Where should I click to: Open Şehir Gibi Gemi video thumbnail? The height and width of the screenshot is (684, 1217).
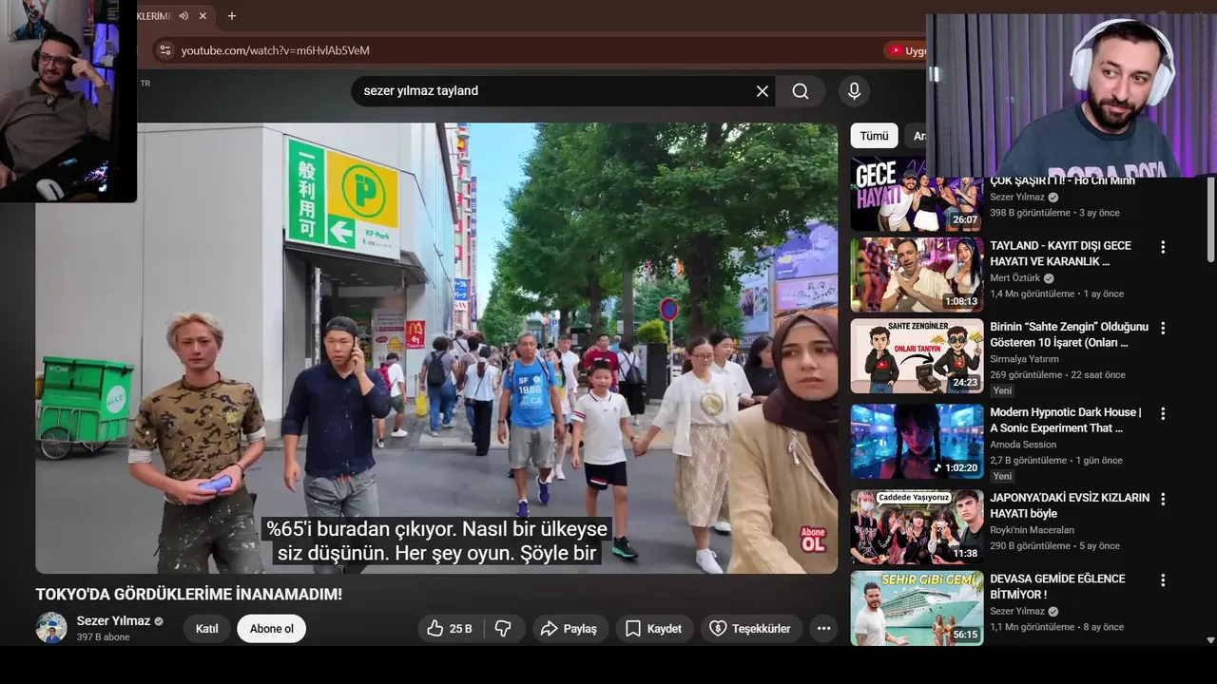[x=917, y=608]
